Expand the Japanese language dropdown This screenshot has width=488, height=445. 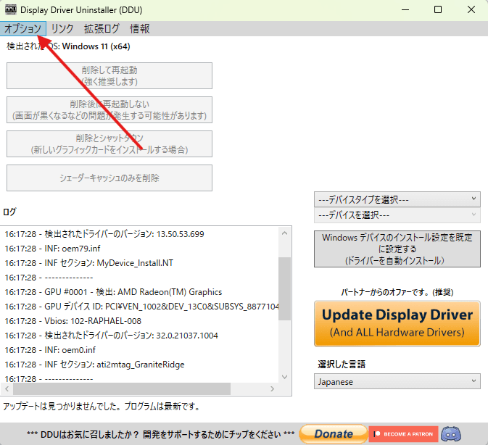pos(397,380)
